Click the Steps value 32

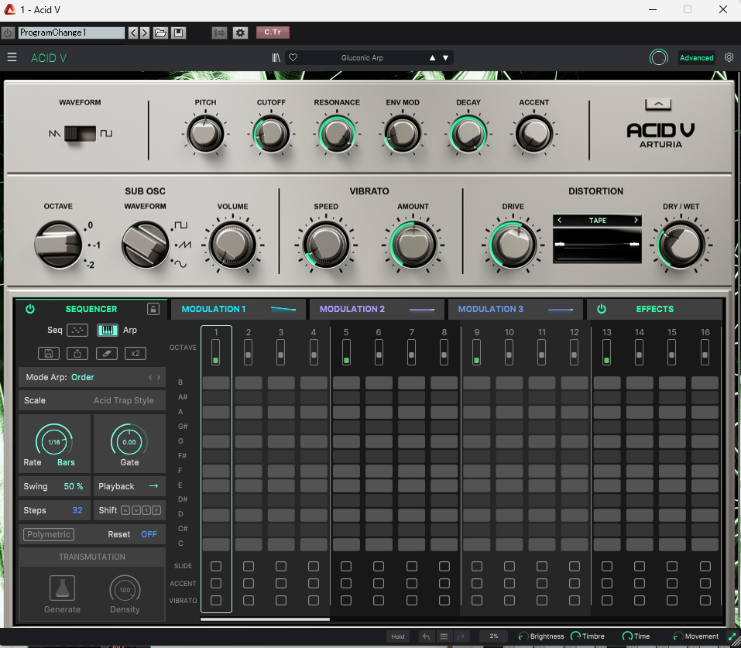77,510
